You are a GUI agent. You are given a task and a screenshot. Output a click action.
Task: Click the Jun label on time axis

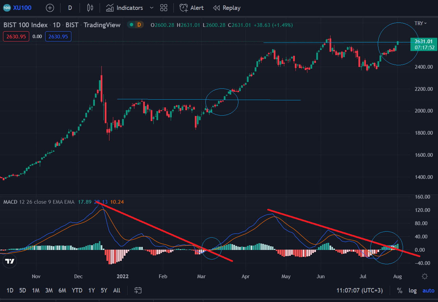coord(321,276)
